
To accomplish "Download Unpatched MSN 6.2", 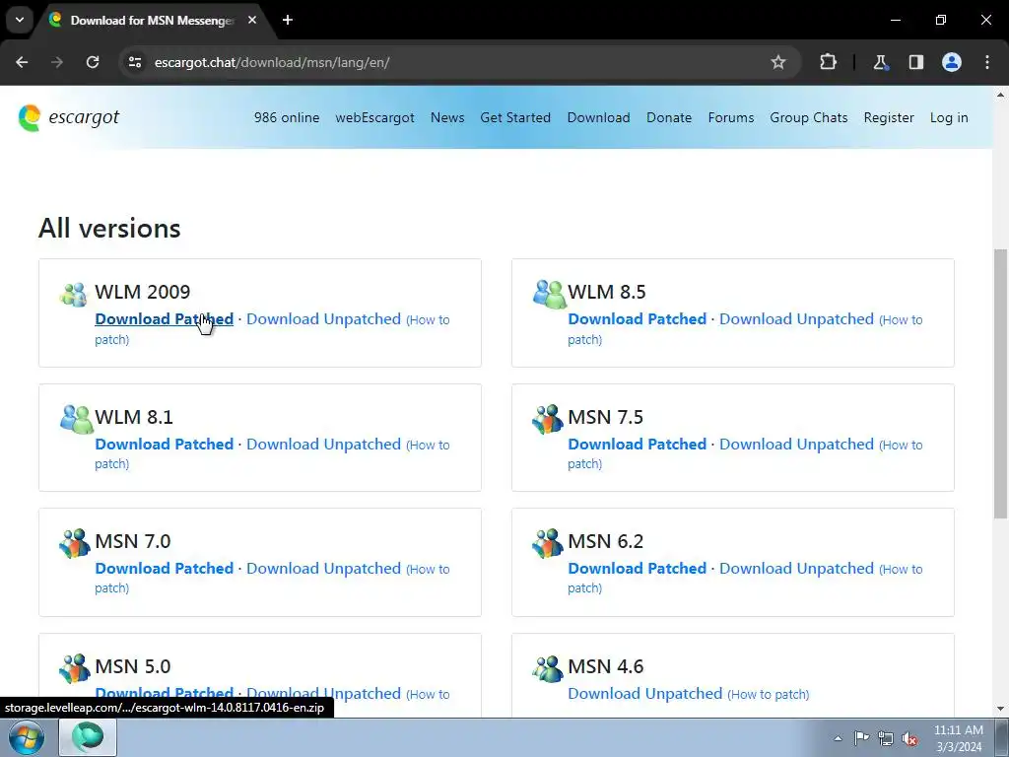I will [x=796, y=569].
